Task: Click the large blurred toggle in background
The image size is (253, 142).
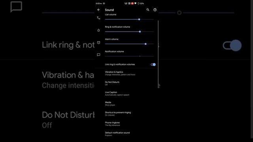Action: [232, 45]
